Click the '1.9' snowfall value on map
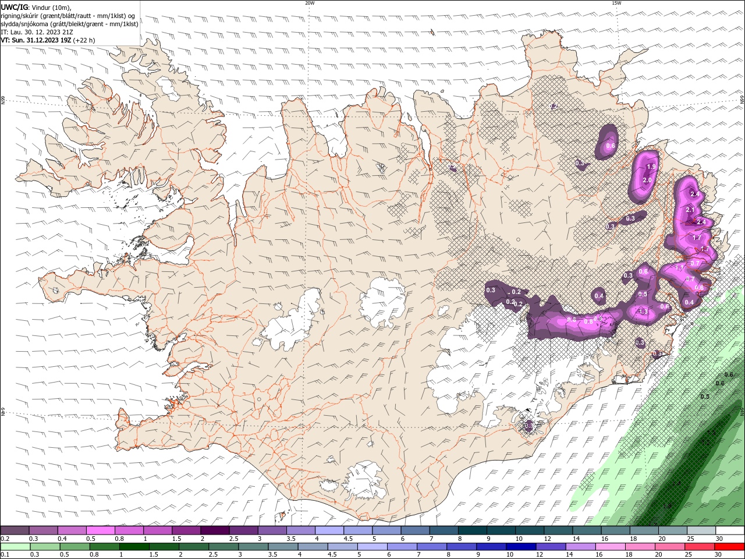The width and height of the screenshot is (745, 559). [651, 167]
